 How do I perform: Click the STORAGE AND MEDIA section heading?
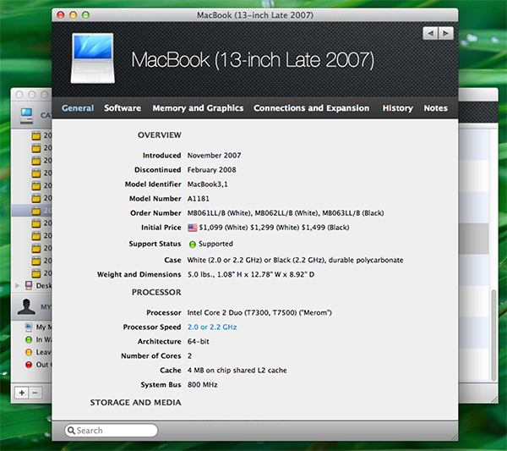click(x=136, y=403)
